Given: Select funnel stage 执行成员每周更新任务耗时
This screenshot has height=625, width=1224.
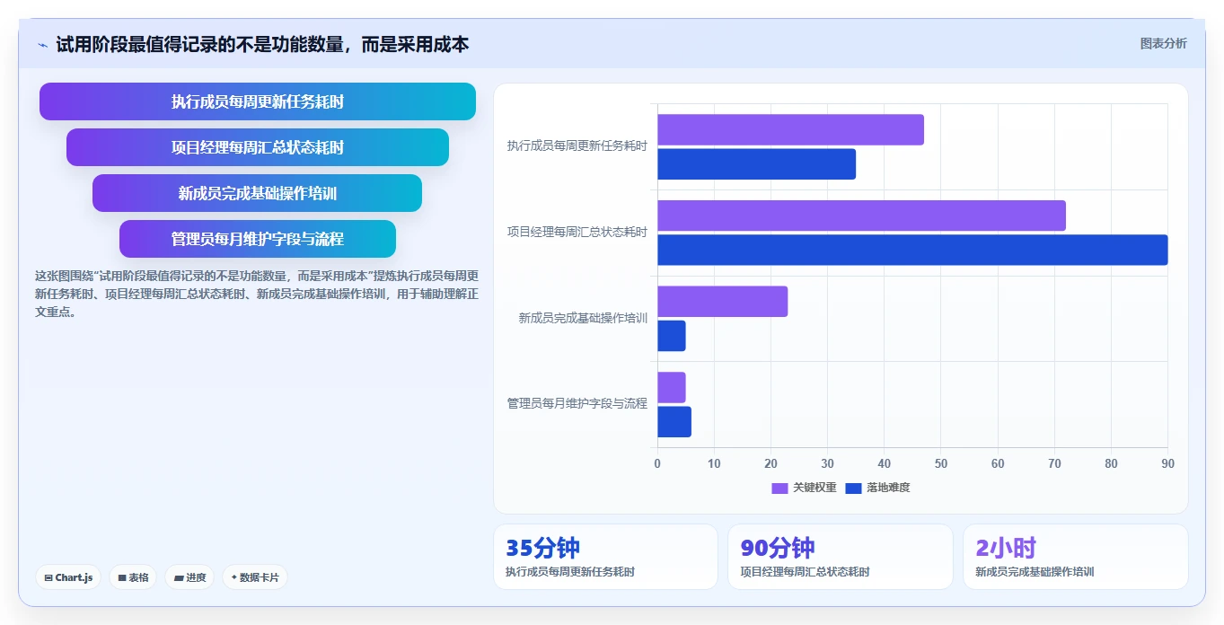Looking at the screenshot, I should point(258,101).
